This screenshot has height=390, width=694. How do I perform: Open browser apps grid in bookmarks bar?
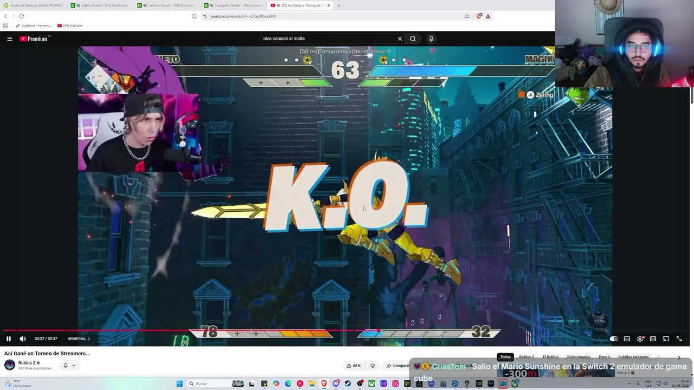coord(5,25)
